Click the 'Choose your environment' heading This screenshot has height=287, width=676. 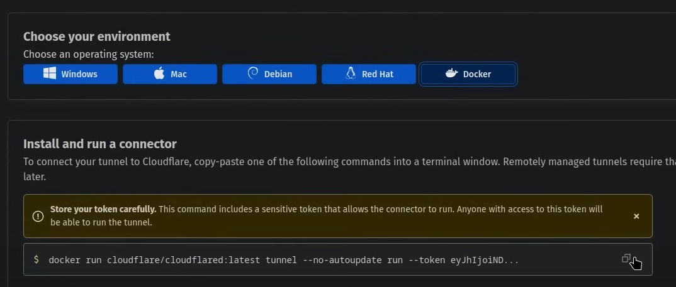coord(96,36)
